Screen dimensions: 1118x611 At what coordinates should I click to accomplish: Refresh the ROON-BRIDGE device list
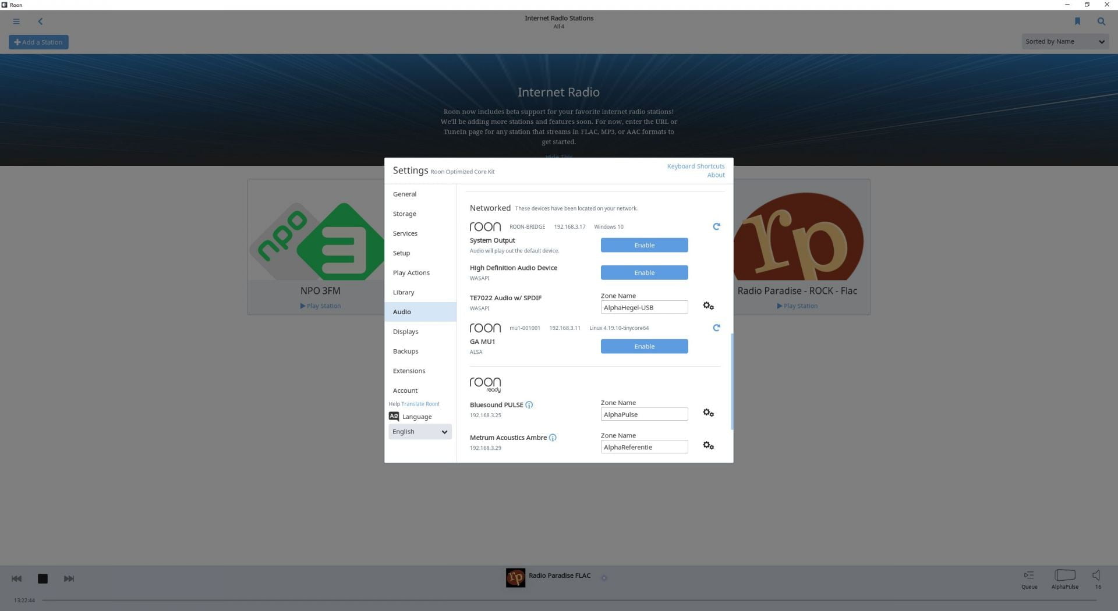716,226
